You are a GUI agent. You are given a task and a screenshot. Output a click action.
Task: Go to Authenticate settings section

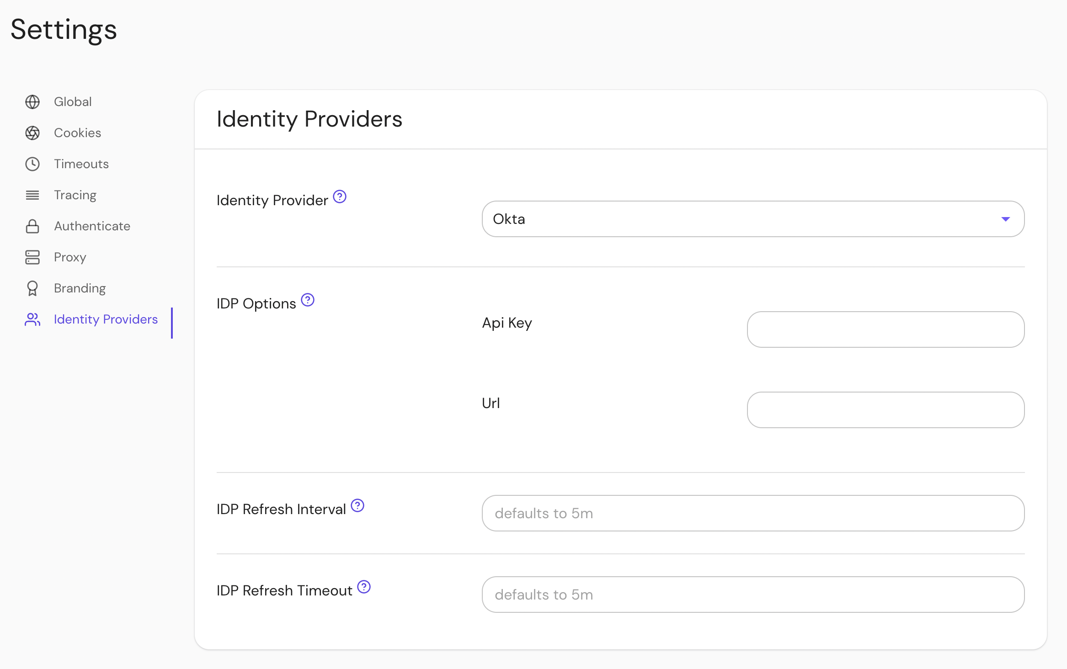pyautogui.click(x=92, y=226)
